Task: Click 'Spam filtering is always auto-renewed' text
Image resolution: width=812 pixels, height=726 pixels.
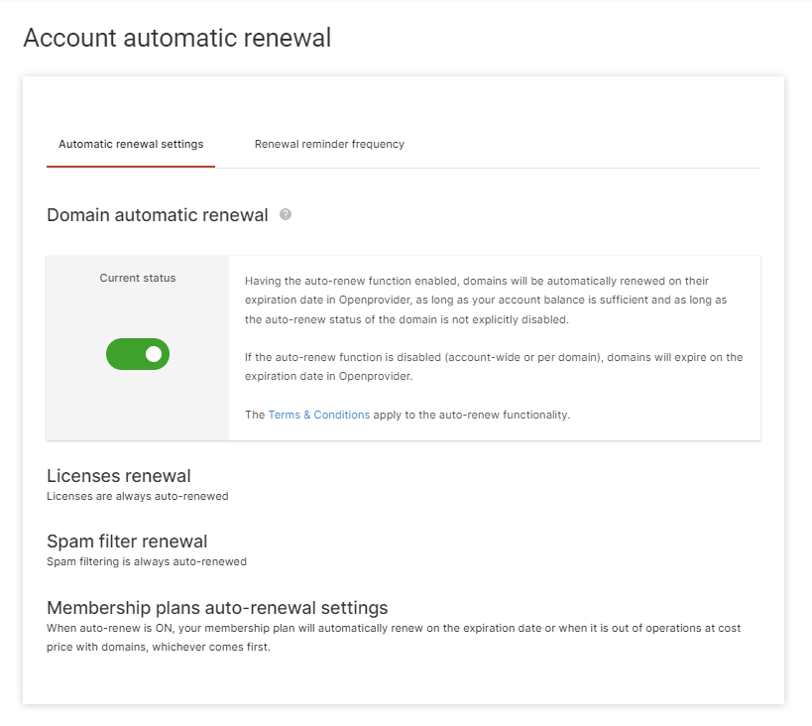Action: (x=147, y=561)
